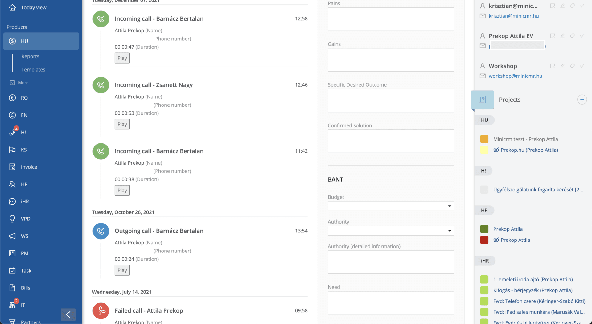Click the edit pencil for Workshop contact
The image size is (592, 324).
tap(562, 66)
